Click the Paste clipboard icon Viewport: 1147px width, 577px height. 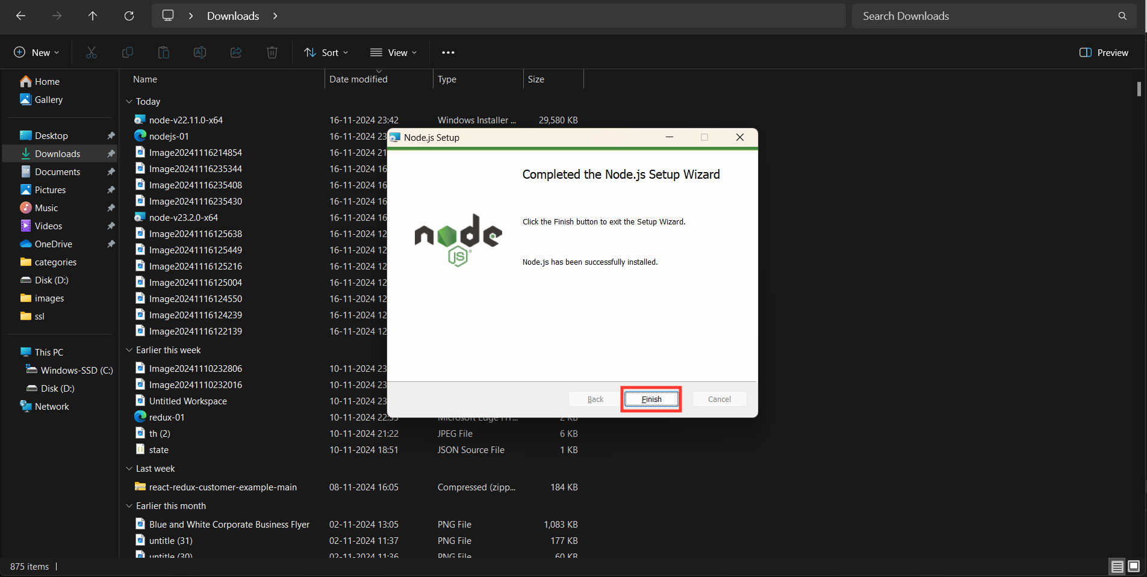tap(164, 52)
